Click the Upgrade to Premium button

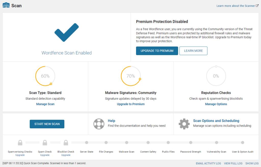tap(157, 51)
